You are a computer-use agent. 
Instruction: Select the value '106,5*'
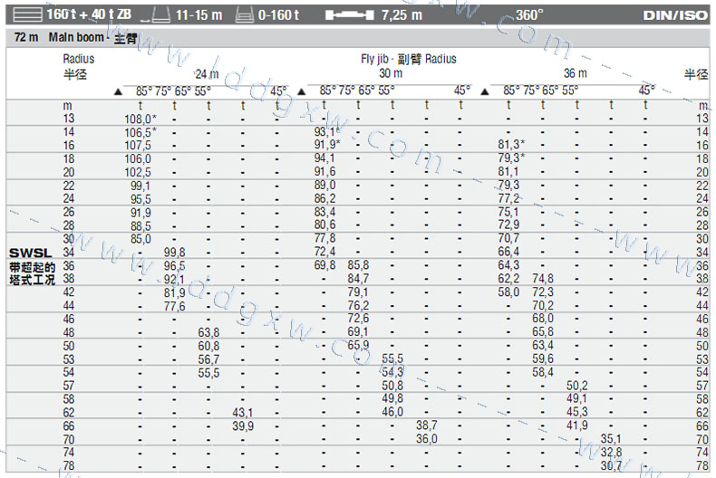(x=140, y=133)
